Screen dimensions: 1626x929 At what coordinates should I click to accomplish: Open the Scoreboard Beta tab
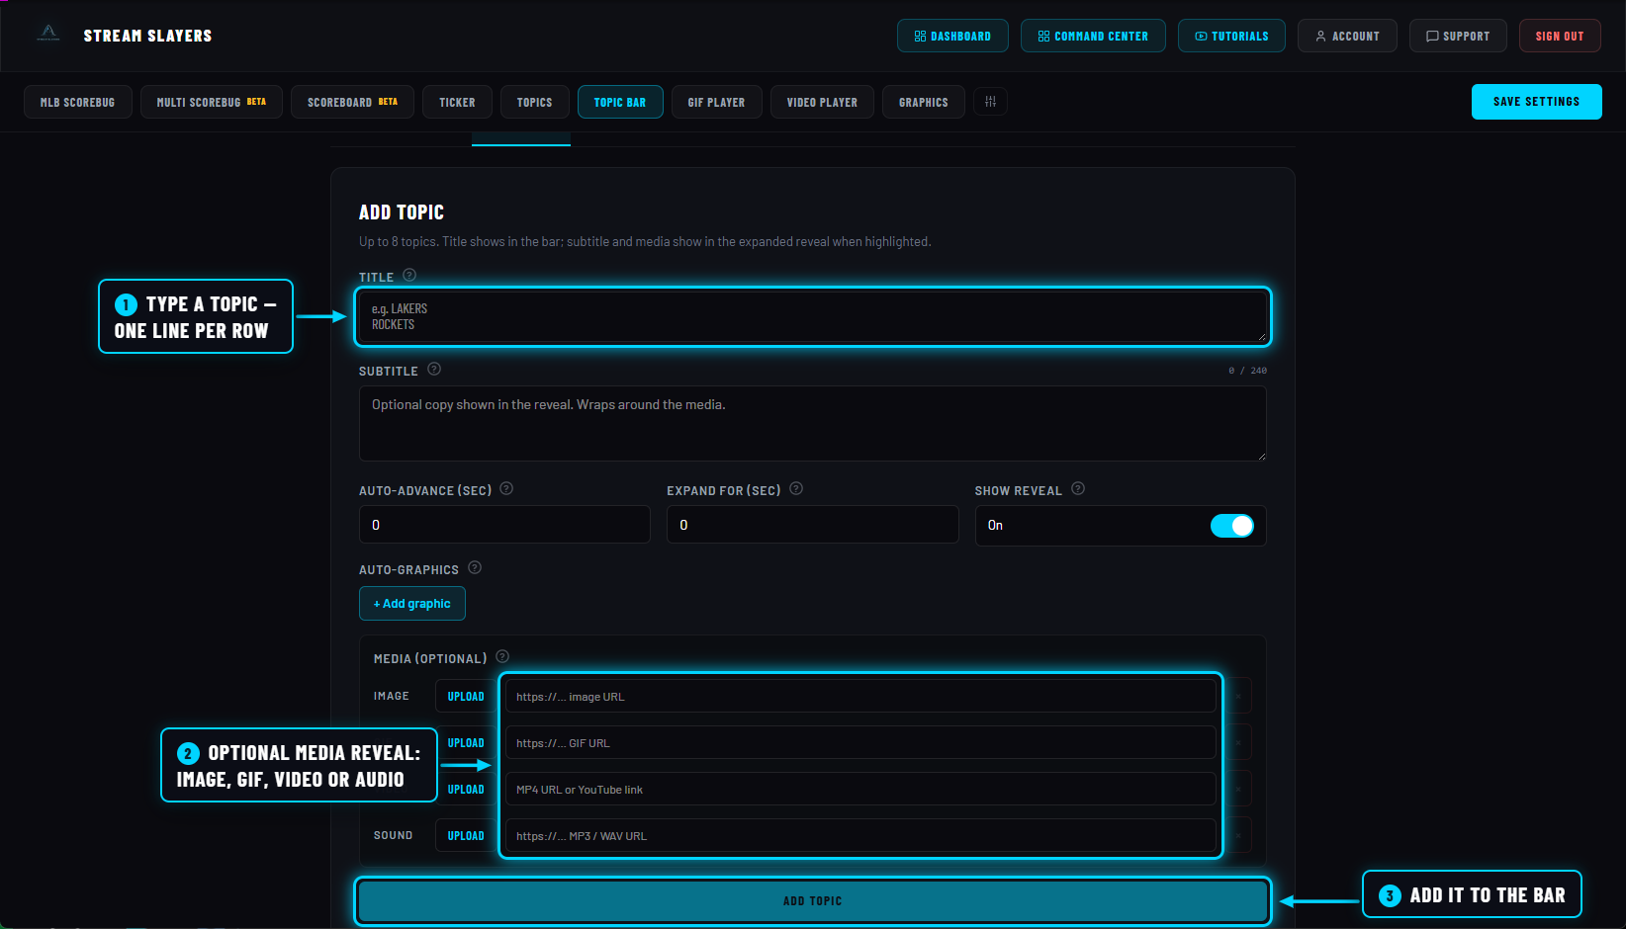[352, 102]
